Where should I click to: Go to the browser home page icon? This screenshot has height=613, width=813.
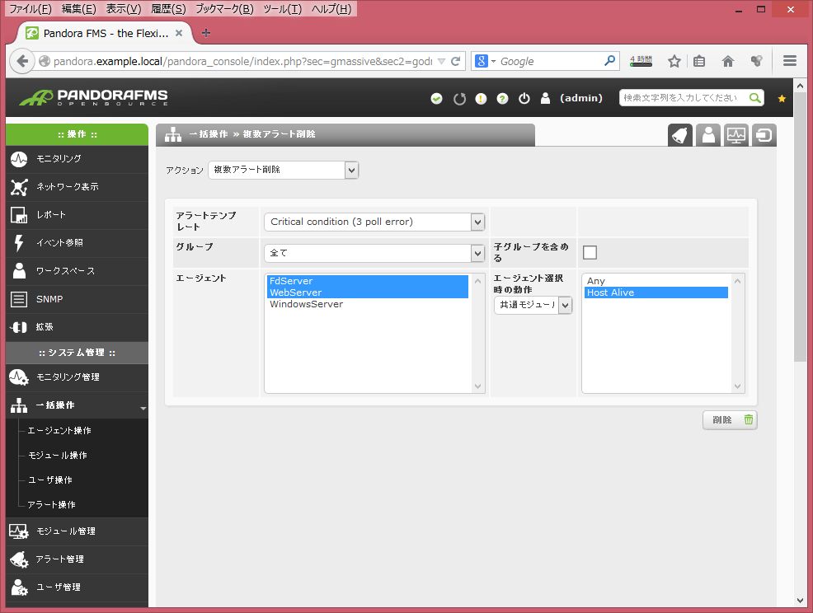728,61
